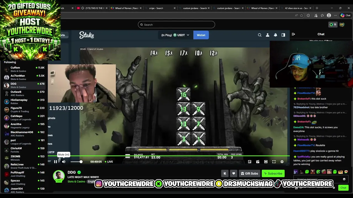
Task: Open chat settings gear beside Chat button
Action: tap(334, 188)
